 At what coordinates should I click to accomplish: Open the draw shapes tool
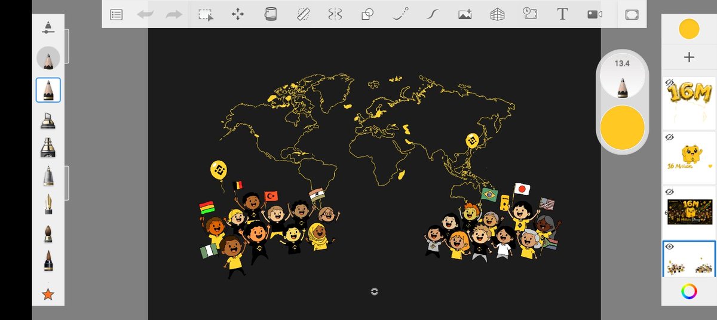click(x=367, y=14)
